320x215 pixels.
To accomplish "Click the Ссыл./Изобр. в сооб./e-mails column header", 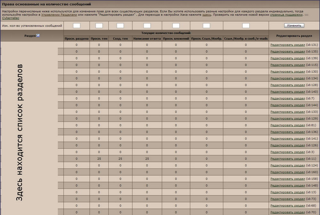I will click(x=246, y=39).
